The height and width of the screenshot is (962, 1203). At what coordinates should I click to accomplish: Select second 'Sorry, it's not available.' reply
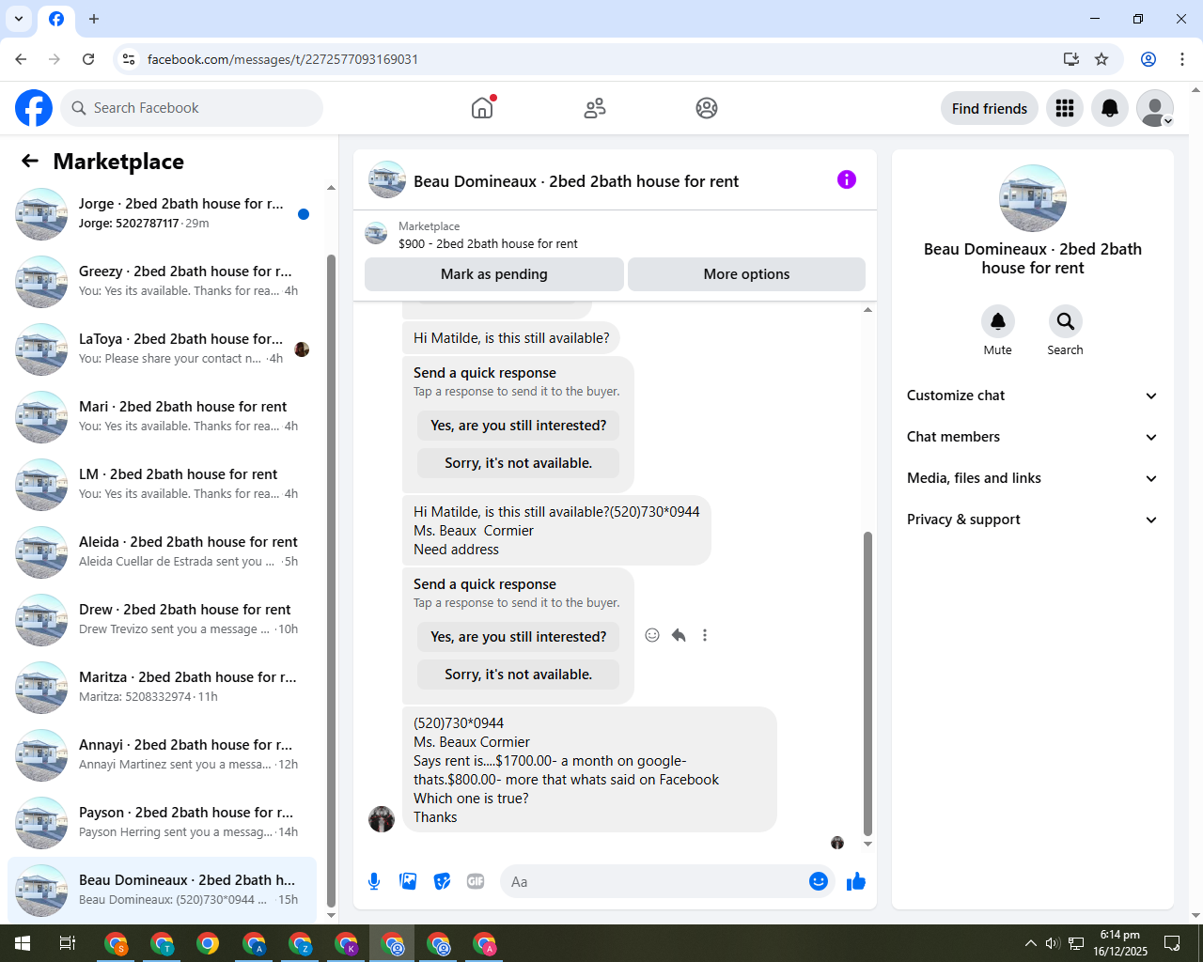point(519,675)
